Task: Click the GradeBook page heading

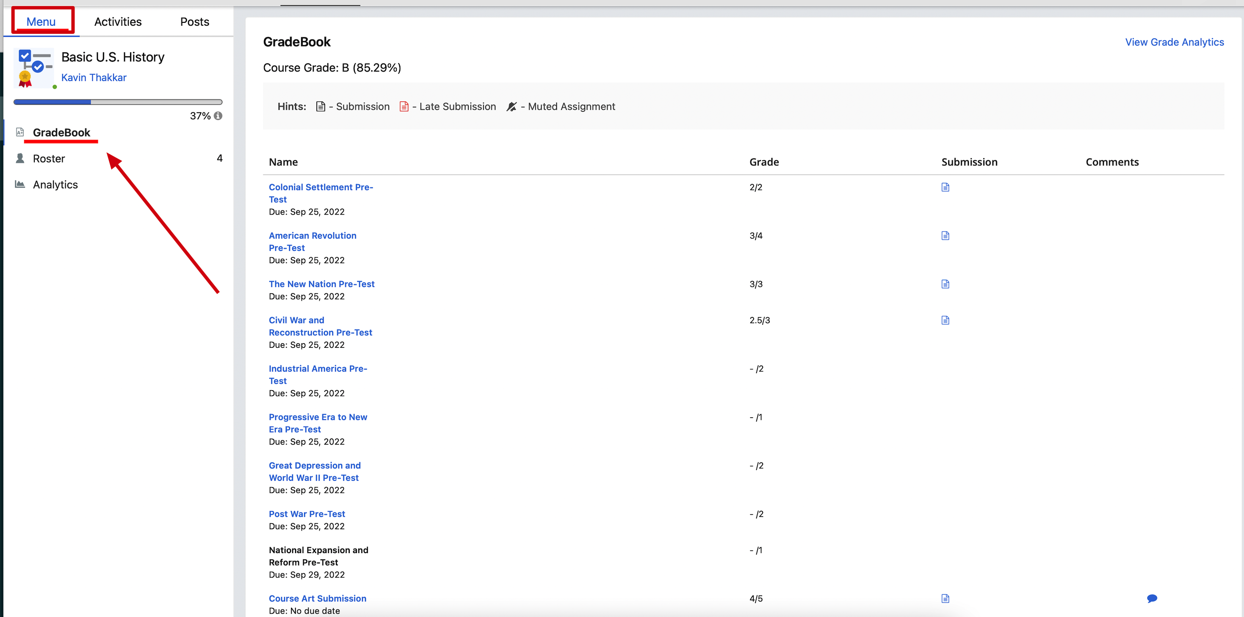Action: (297, 42)
